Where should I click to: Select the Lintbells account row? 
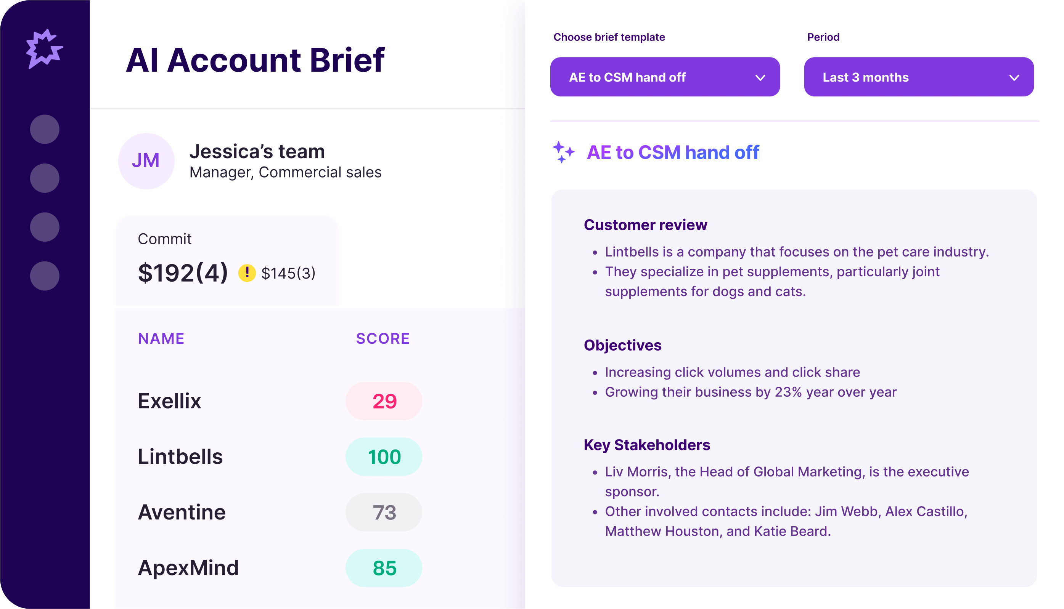(x=180, y=457)
